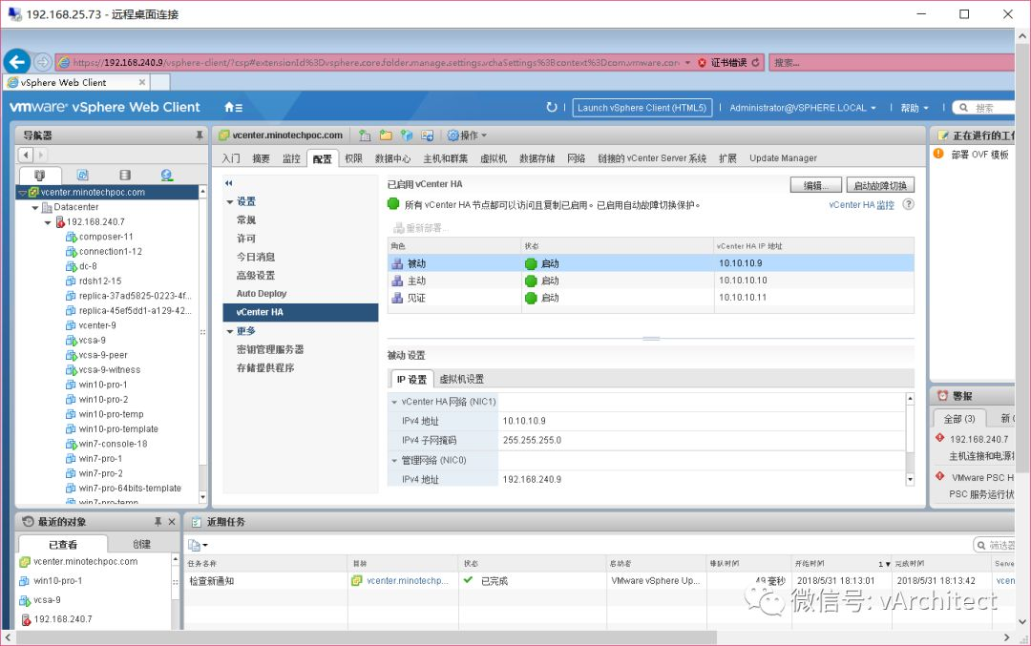The height and width of the screenshot is (646, 1031).
Task: Open Administrator@VSPHERE.LOCAL user dropdown
Action: point(802,108)
